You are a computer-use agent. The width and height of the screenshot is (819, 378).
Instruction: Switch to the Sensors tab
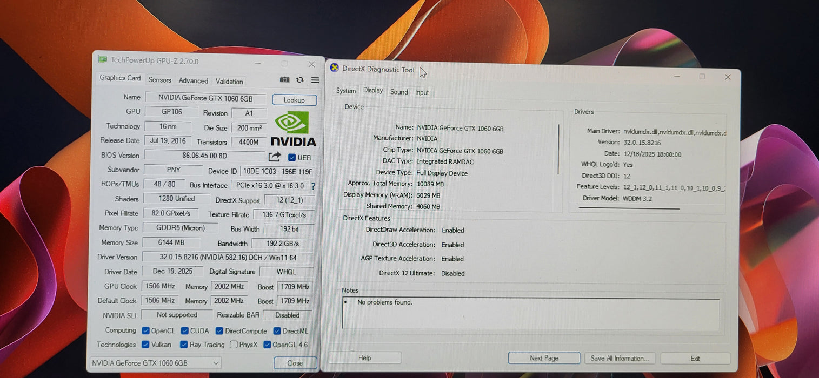(159, 80)
